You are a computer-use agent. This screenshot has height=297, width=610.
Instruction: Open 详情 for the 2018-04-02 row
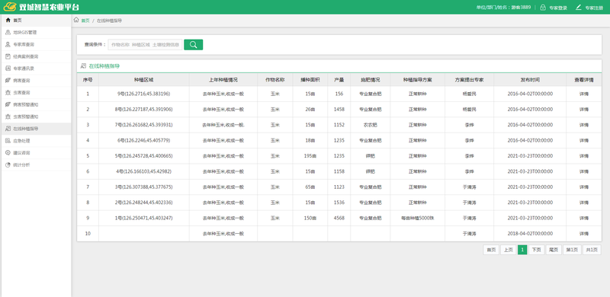[x=584, y=234]
